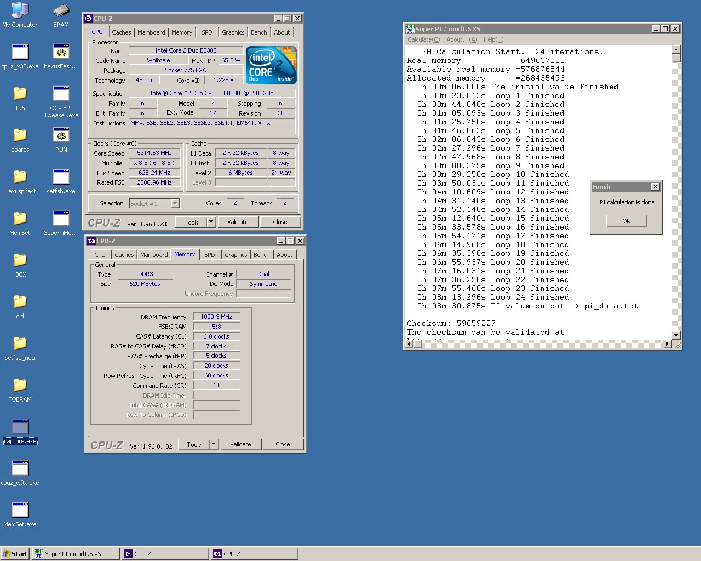
Task: Select the hexusFast desktop icon
Action: tap(61, 57)
